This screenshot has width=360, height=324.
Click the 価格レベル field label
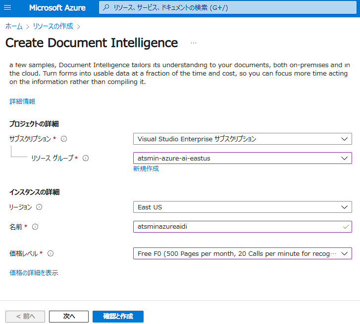click(23, 253)
